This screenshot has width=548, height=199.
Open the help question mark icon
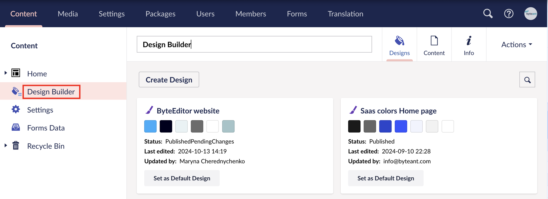(509, 14)
